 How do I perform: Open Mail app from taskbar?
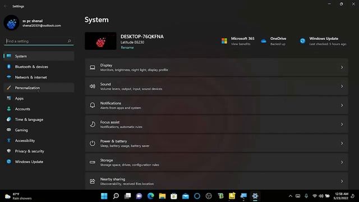tap(186, 196)
